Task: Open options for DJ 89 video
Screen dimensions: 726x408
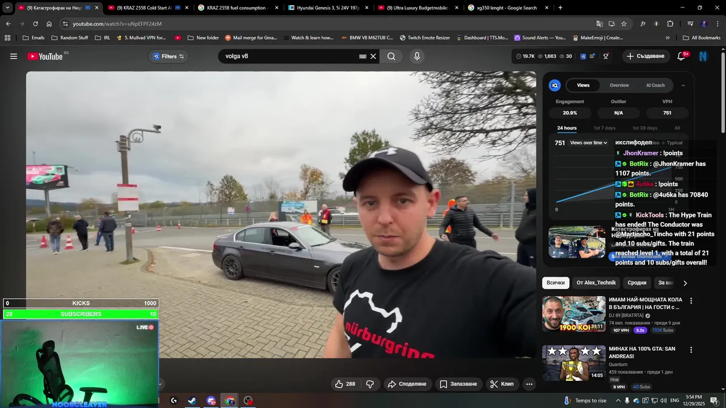Action: point(691,300)
